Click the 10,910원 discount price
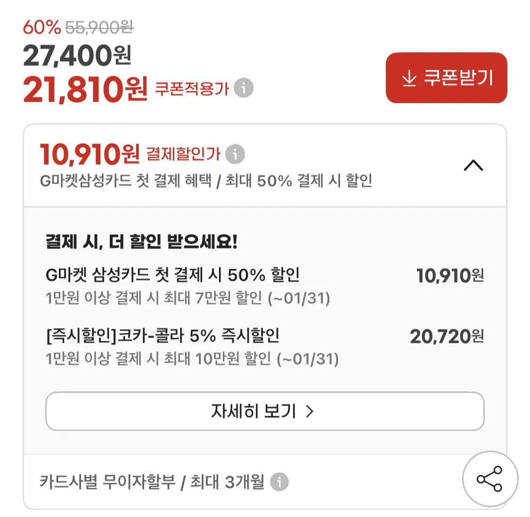 [449, 276]
